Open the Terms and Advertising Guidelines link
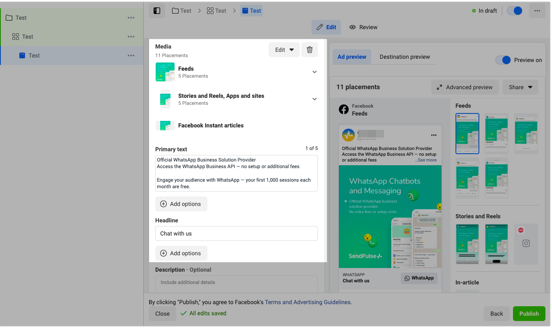 [x=308, y=302]
